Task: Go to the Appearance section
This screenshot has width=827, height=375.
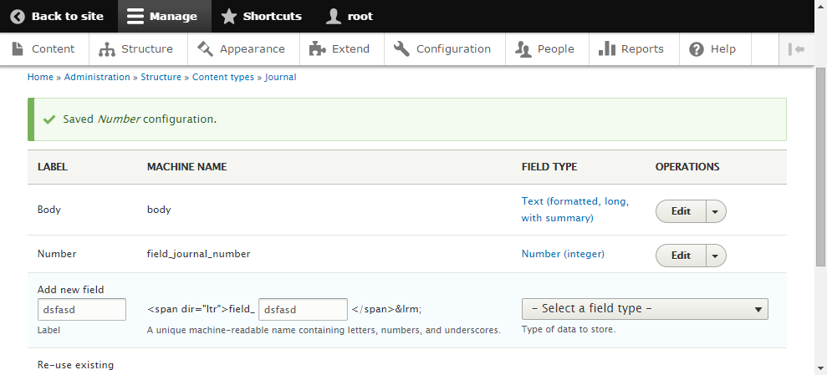Action: coord(241,49)
